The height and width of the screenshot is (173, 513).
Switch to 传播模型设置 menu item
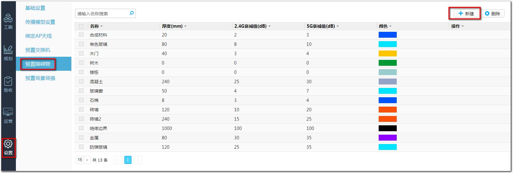click(x=40, y=22)
